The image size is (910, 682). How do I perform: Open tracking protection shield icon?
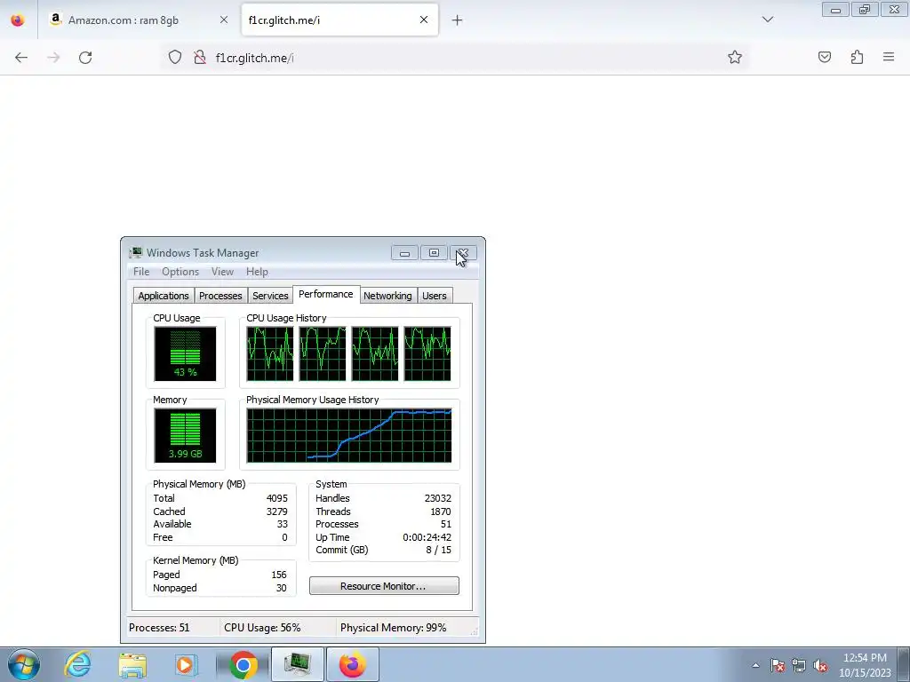[175, 57]
